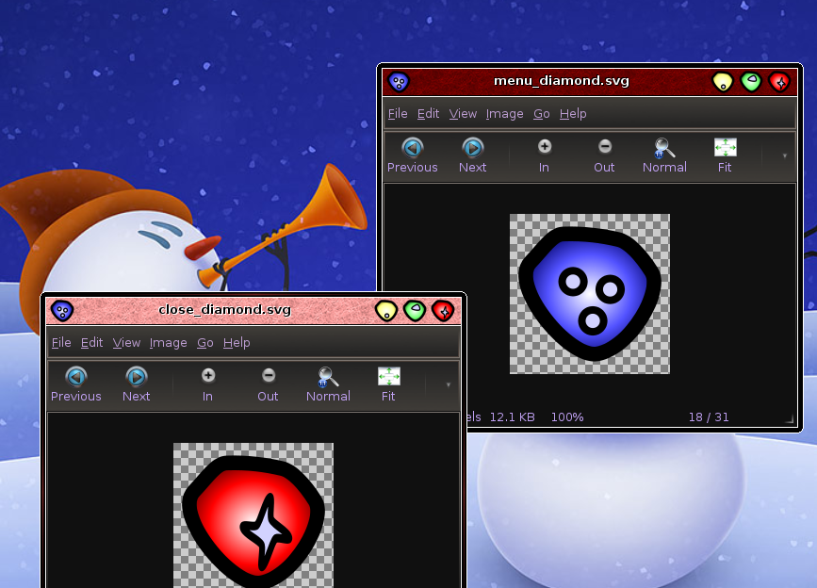
Task: Zoom In in close_diamond window
Action: pyautogui.click(x=208, y=384)
